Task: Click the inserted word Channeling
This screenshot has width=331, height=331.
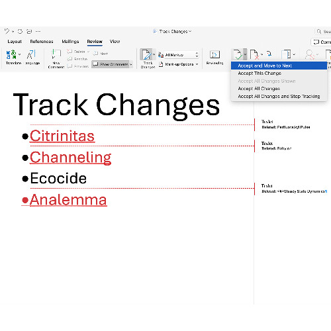Action: pos(71,158)
